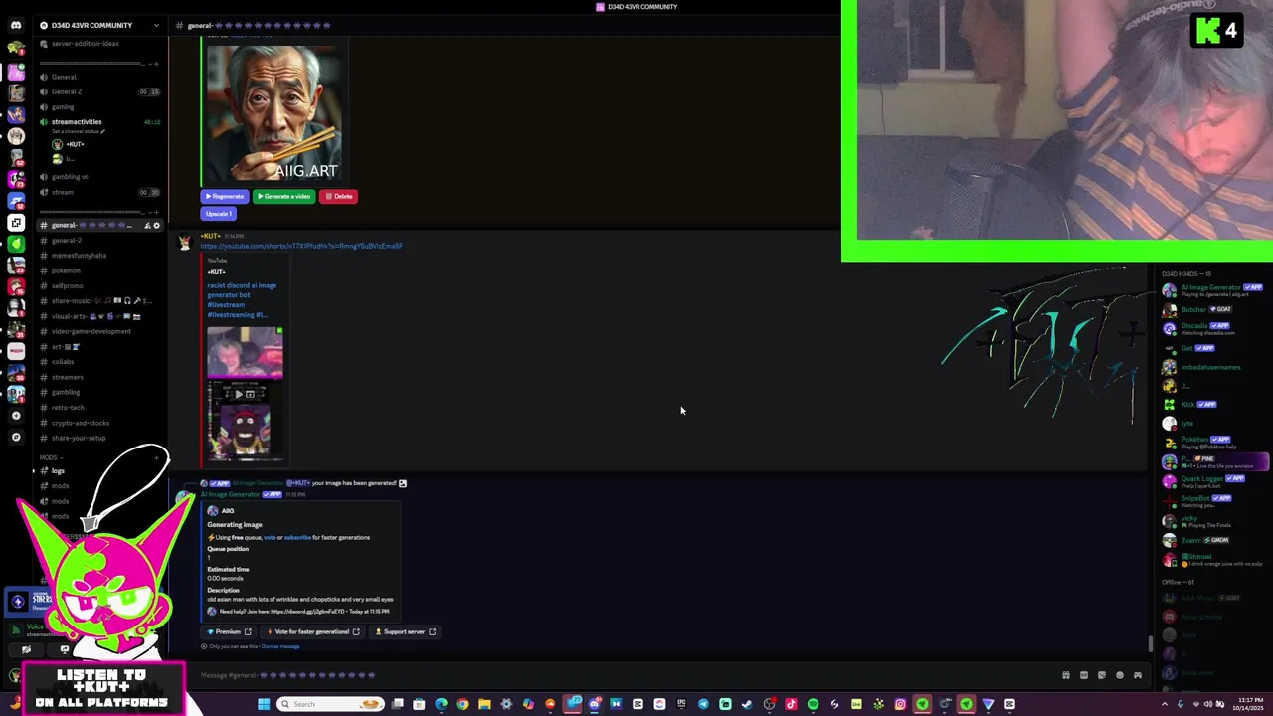Click Vote for faster generations button
This screenshot has height=716, width=1273.
[313, 631]
